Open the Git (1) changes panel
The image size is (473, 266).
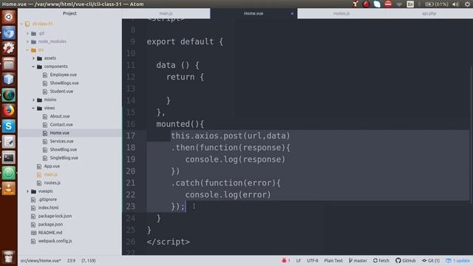click(430, 260)
